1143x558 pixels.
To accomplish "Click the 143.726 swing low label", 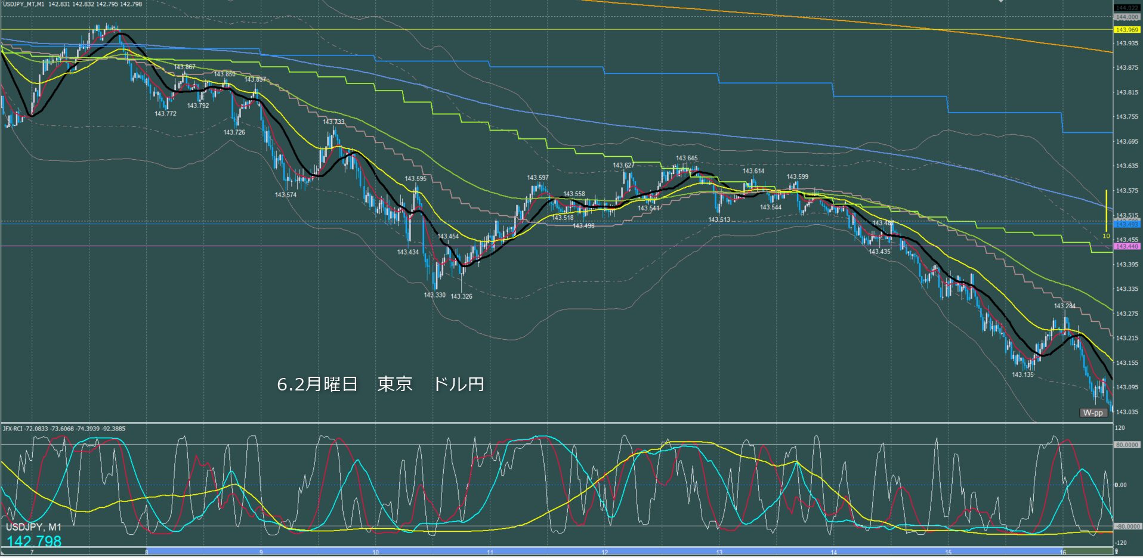I will 234,132.
